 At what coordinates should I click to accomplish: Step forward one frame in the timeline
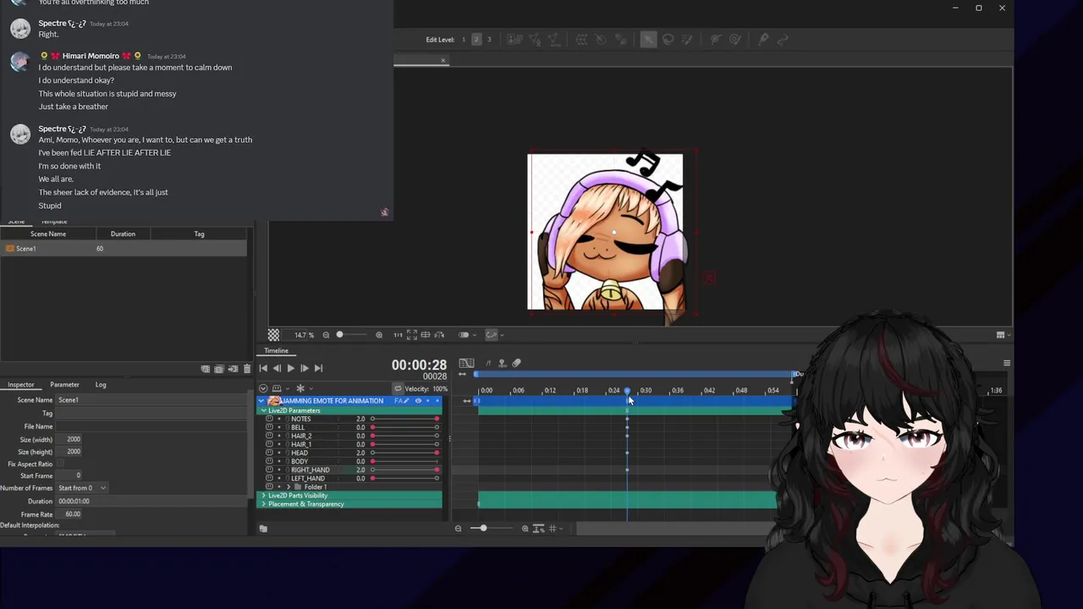[305, 368]
